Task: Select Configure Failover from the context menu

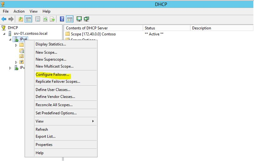Action: (x=53, y=75)
